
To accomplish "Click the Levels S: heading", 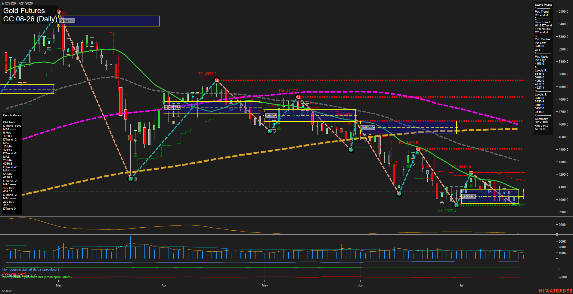I will point(541,95).
